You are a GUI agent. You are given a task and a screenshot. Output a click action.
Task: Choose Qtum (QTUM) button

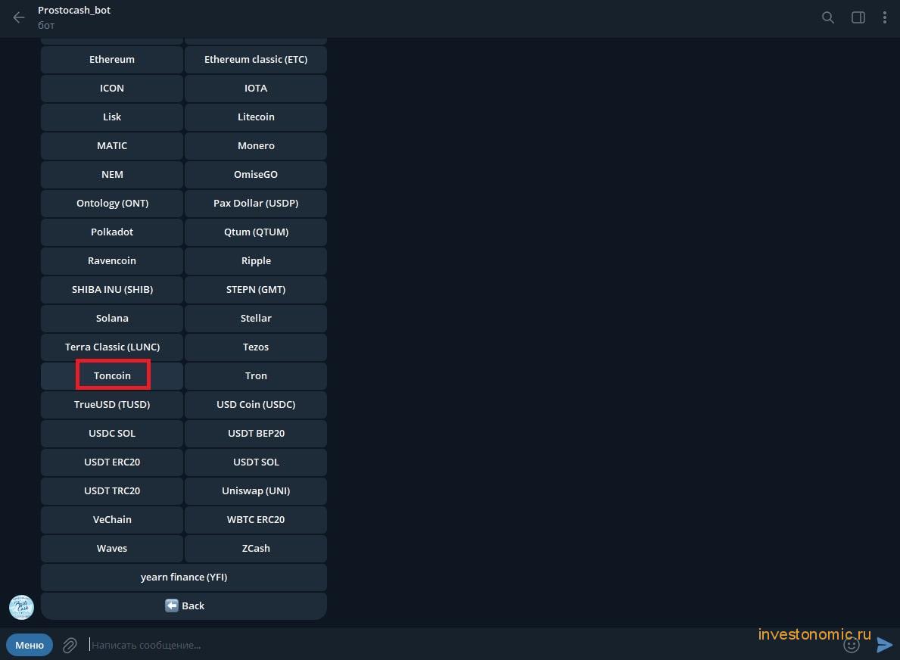[256, 232]
